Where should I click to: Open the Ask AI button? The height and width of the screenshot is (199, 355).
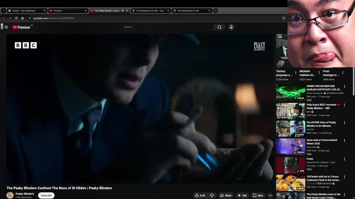242,195
